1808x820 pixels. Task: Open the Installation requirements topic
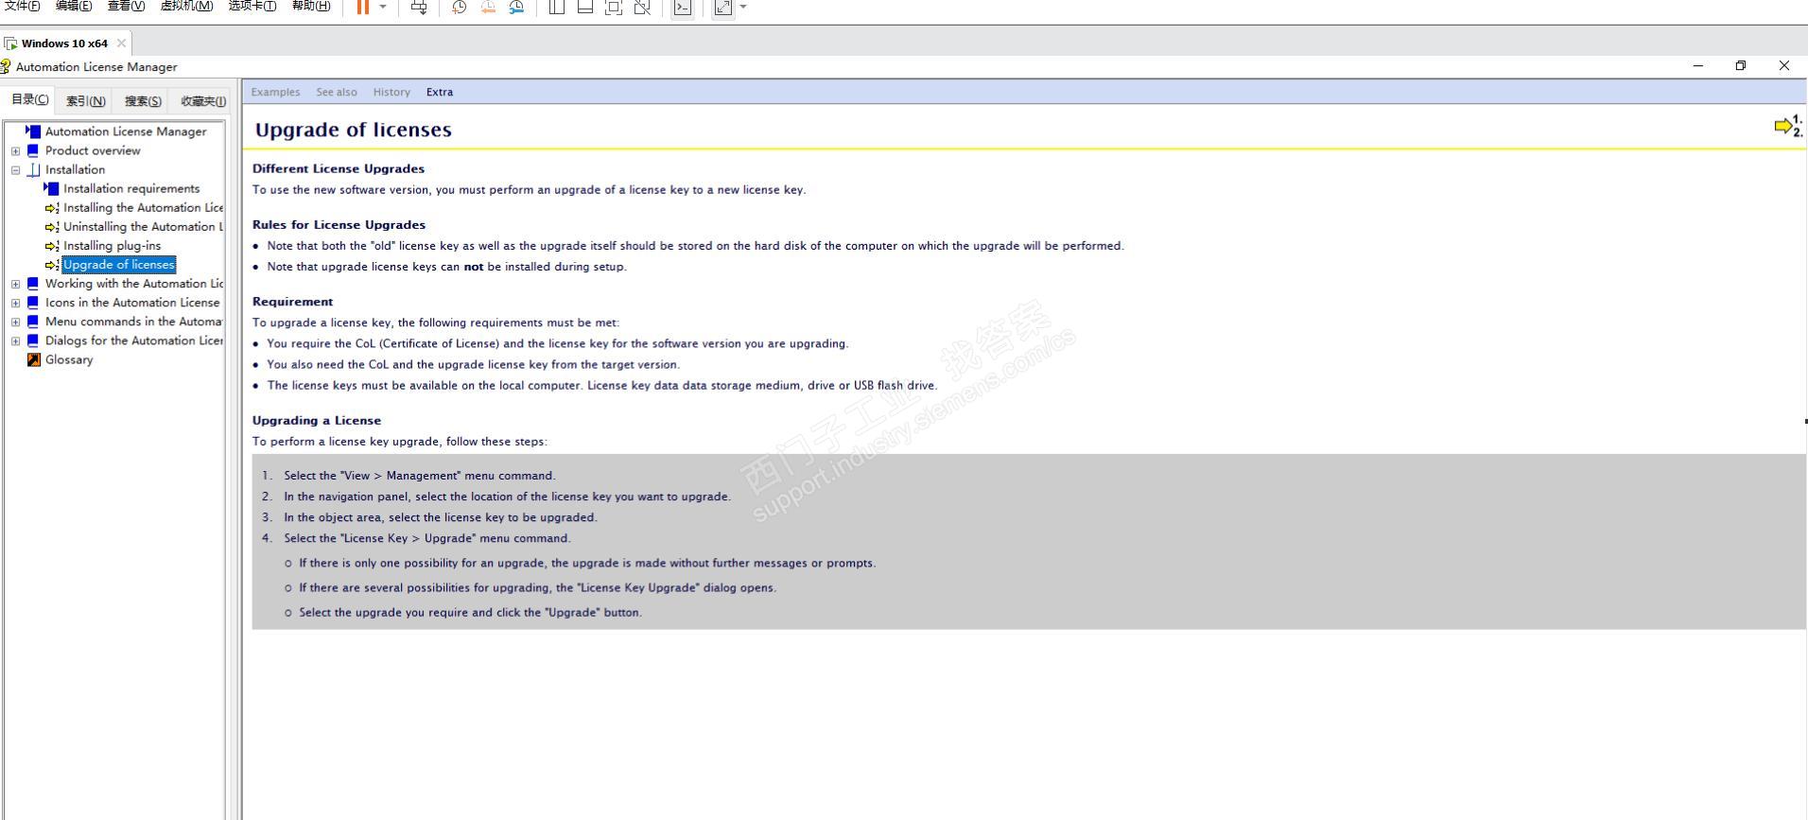[131, 188]
